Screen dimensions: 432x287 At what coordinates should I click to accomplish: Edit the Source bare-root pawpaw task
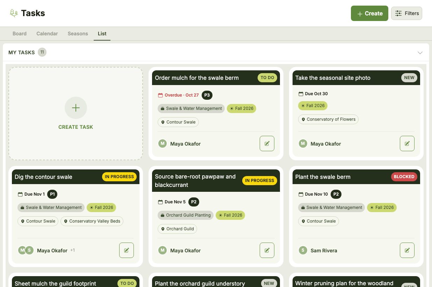(x=267, y=250)
